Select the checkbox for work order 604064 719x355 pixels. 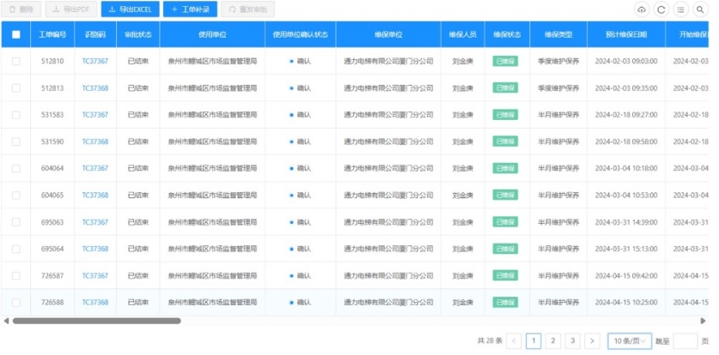click(16, 169)
